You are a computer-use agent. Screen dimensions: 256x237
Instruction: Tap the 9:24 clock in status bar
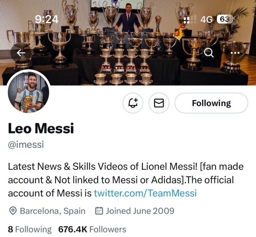[x=47, y=19]
